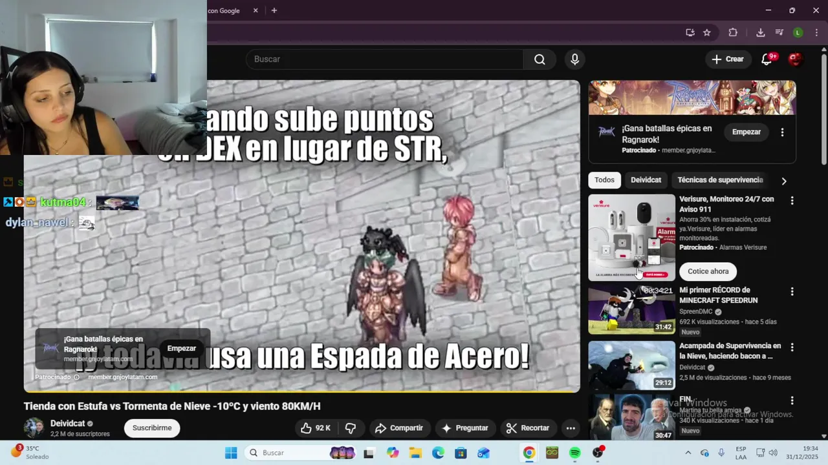The width and height of the screenshot is (828, 465).
Task: Subscribe to Deividcat with Suscribirme
Action: coord(152,428)
